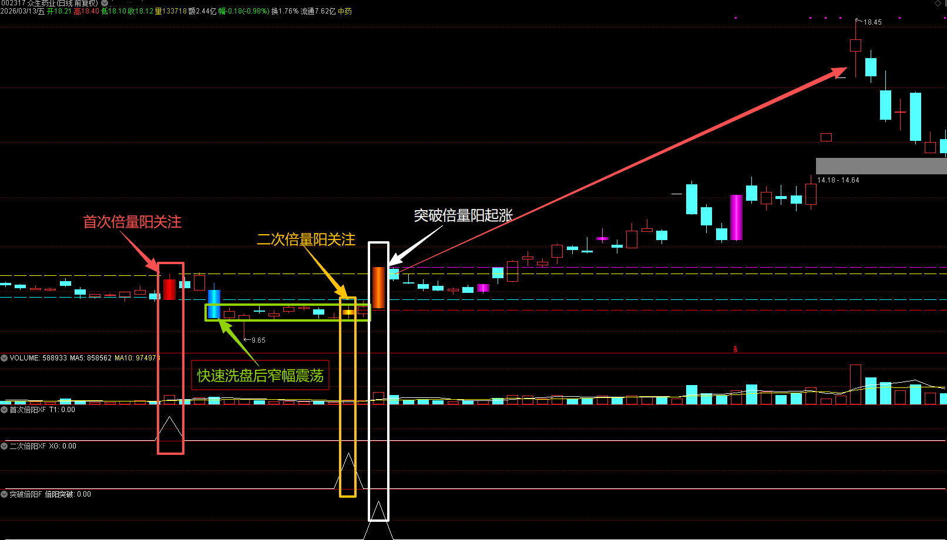The width and height of the screenshot is (947, 540).
Task: Click the diamond icon at top right
Action: coord(938,4)
